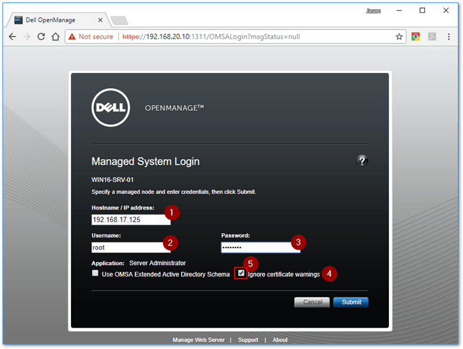
Task: Click the Not secure warning icon
Action: [x=72, y=37]
